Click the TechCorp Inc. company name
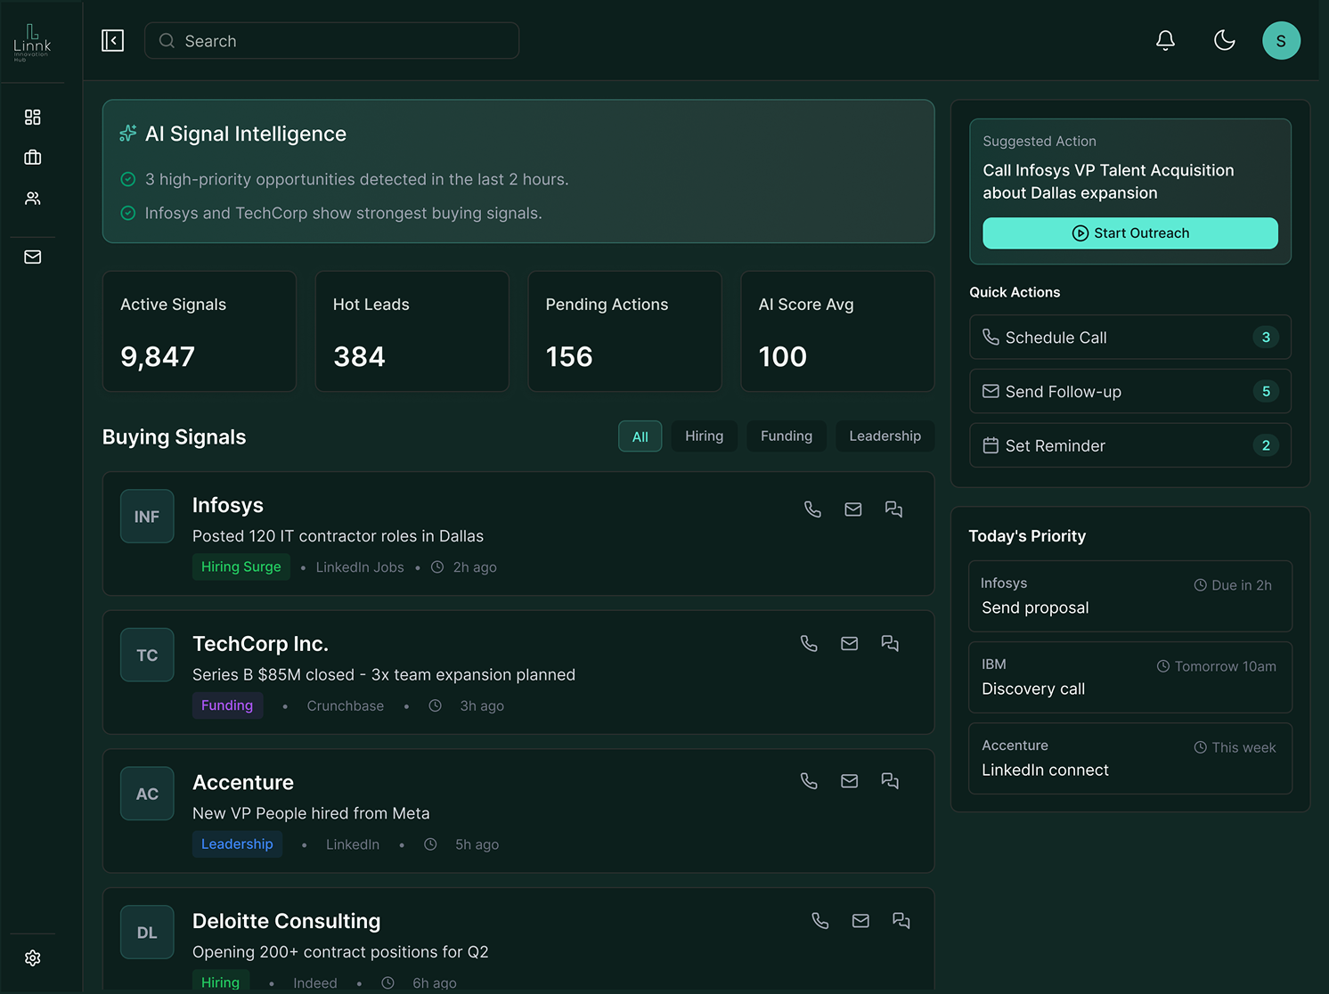1329x994 pixels. pos(260,644)
